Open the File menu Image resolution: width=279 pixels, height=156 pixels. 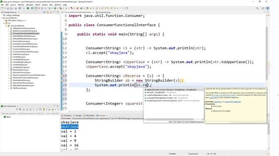2,5
